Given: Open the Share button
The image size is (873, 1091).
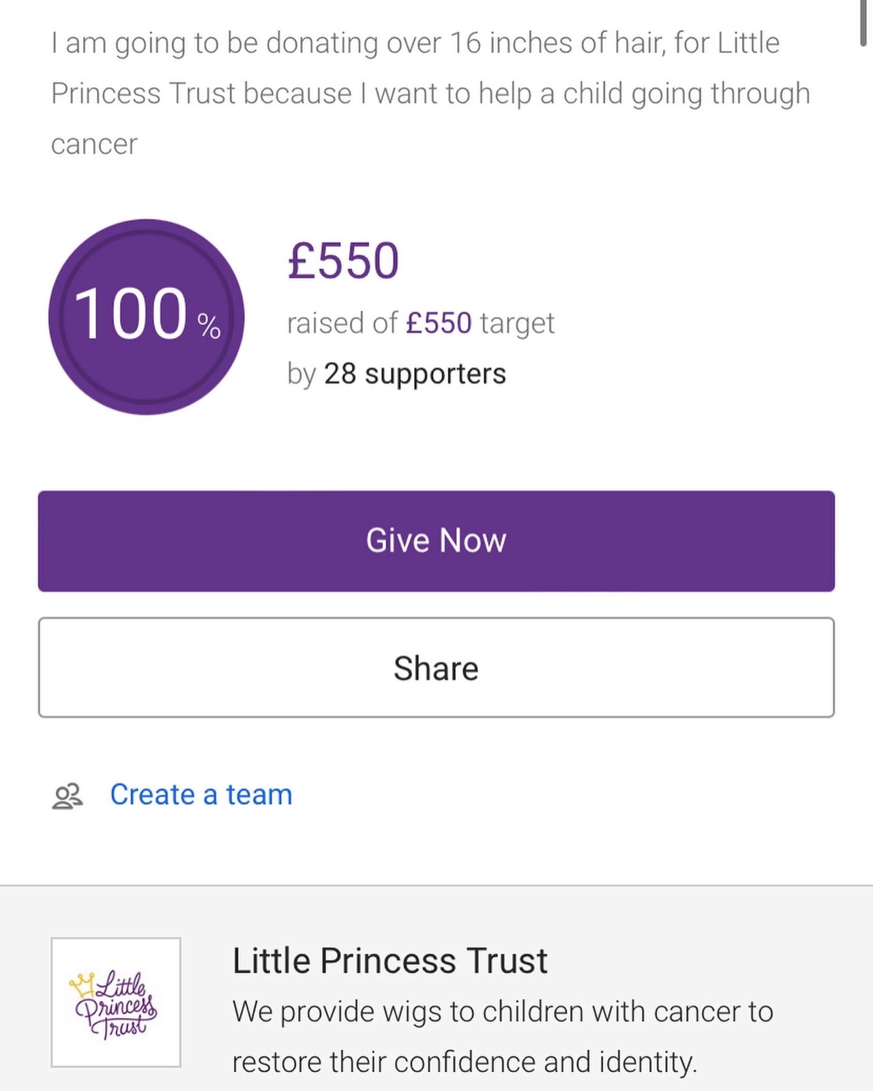Looking at the screenshot, I should click(x=436, y=668).
